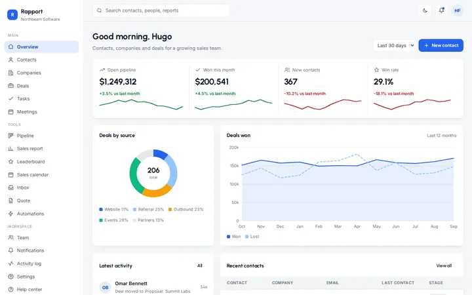Open Tasks in the sidebar
Screen dimensions: 472x295
(x=41, y=99)
